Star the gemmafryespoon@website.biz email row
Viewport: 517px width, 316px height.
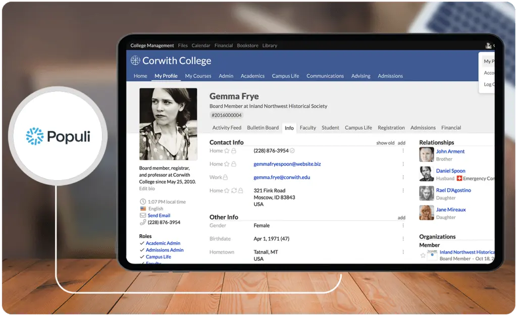click(227, 164)
